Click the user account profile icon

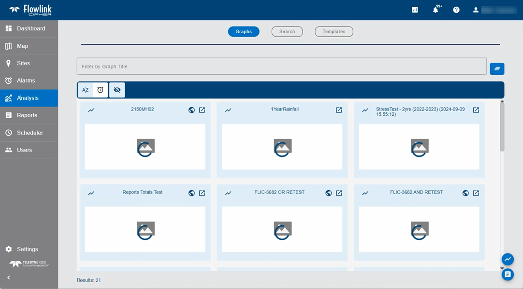click(x=476, y=10)
